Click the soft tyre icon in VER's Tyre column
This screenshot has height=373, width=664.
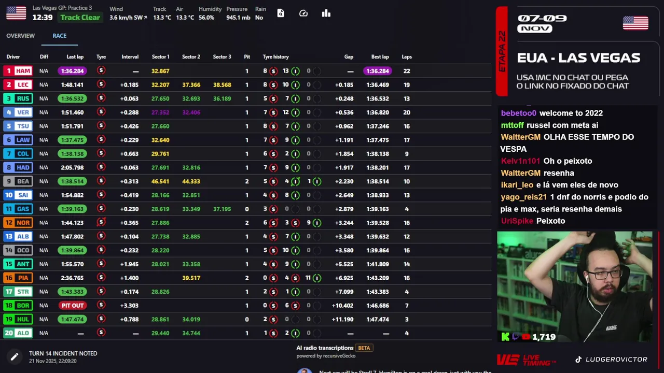[x=101, y=112]
